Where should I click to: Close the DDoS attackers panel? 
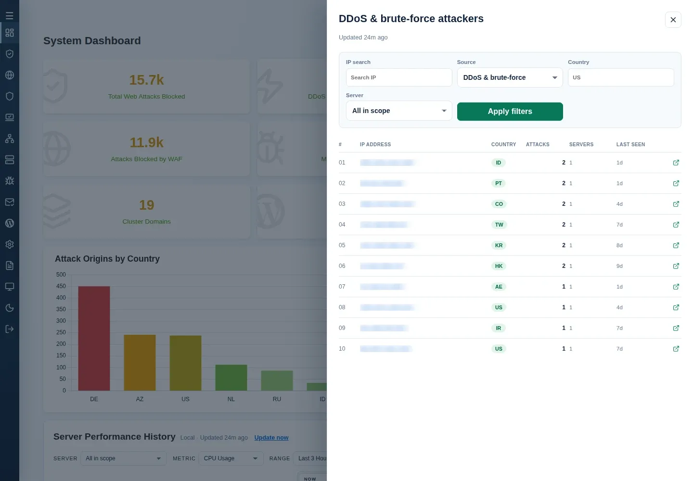point(673,20)
